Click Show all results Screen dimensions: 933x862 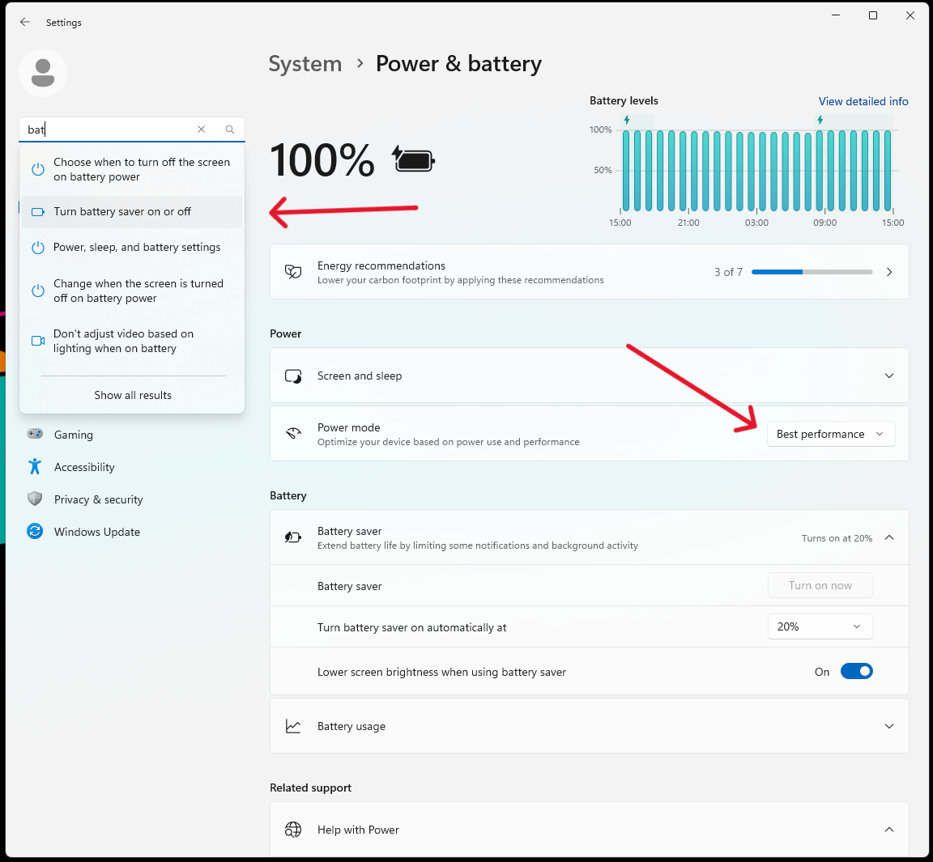(133, 396)
